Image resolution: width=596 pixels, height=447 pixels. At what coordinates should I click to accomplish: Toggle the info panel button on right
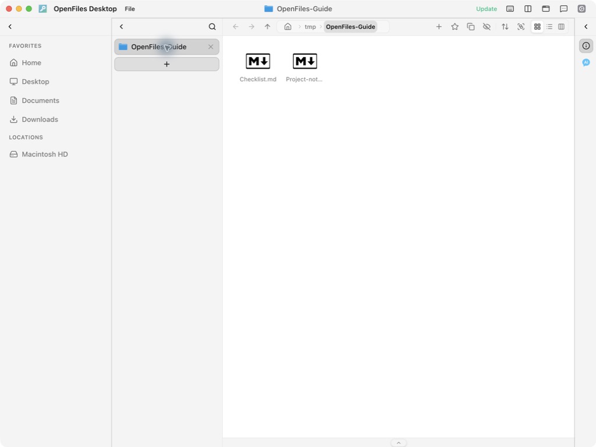point(586,46)
